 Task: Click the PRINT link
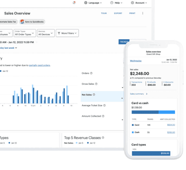coord(132,13)
